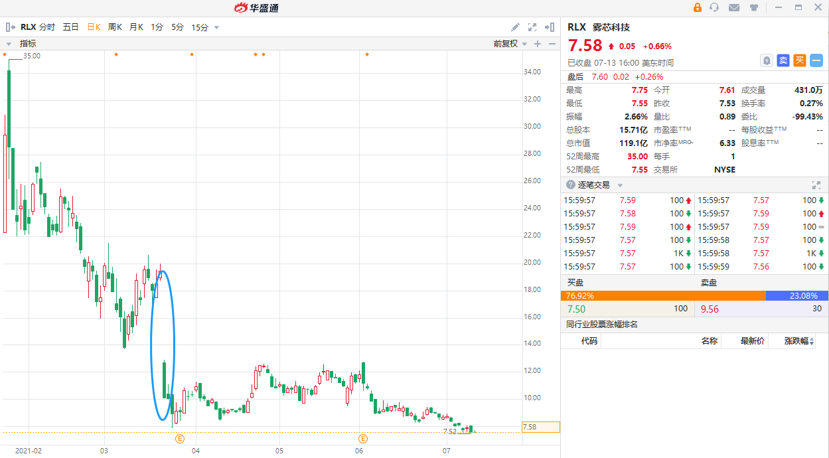Click the 市净率 value 6.33

click(727, 143)
